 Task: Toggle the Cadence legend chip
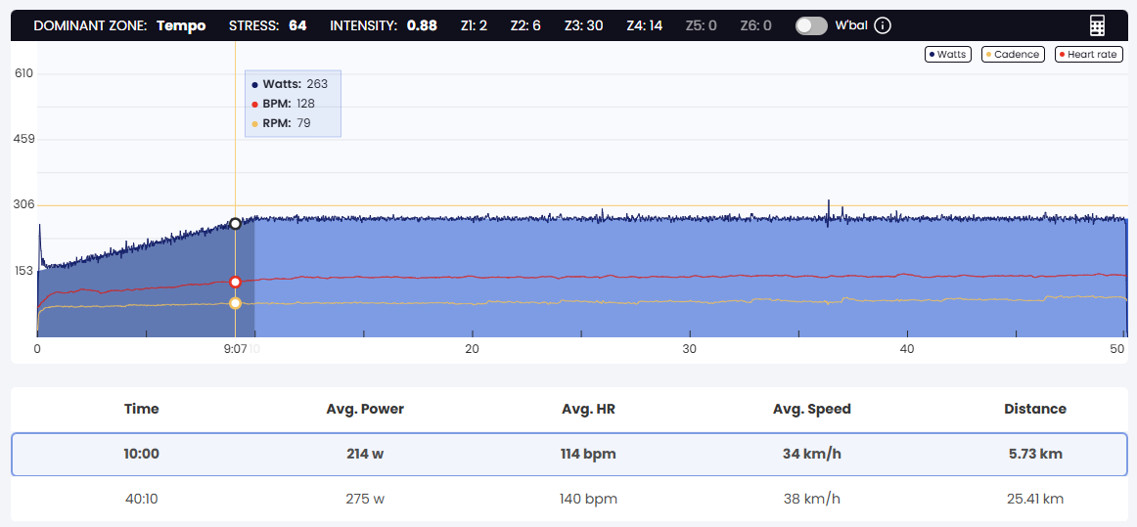pos(1012,55)
